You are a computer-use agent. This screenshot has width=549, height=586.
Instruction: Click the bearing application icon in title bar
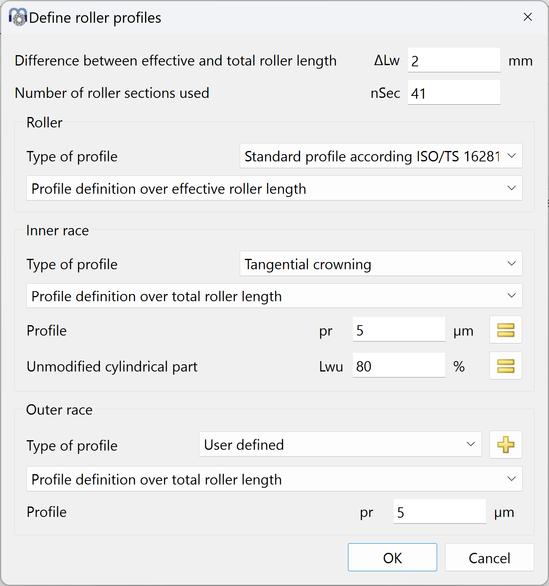click(x=18, y=17)
